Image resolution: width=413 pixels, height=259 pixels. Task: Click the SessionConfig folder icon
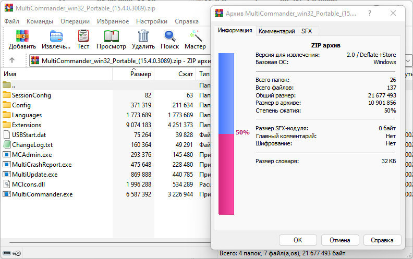click(7, 95)
